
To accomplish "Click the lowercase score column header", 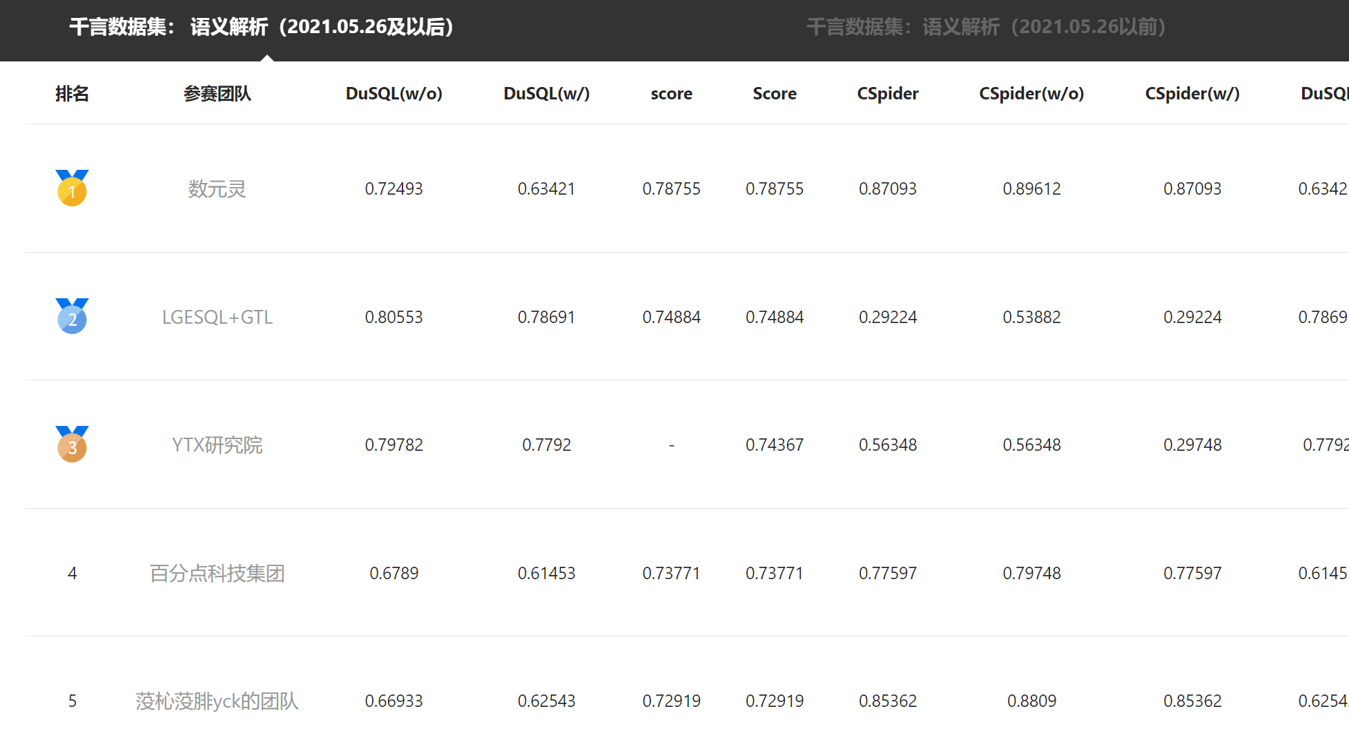I will pos(671,93).
